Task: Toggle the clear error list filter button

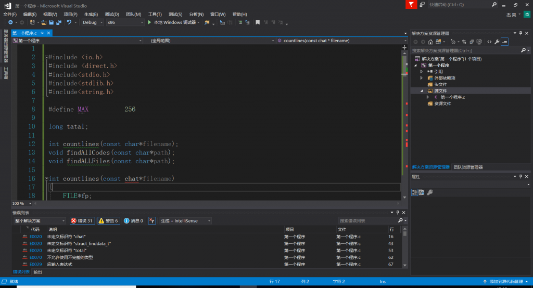Action: (x=152, y=221)
